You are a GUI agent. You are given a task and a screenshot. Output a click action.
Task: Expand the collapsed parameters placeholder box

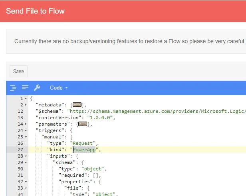[83, 124]
